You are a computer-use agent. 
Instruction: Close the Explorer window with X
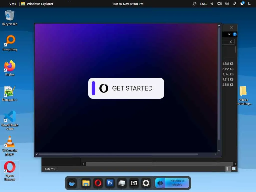232,27
